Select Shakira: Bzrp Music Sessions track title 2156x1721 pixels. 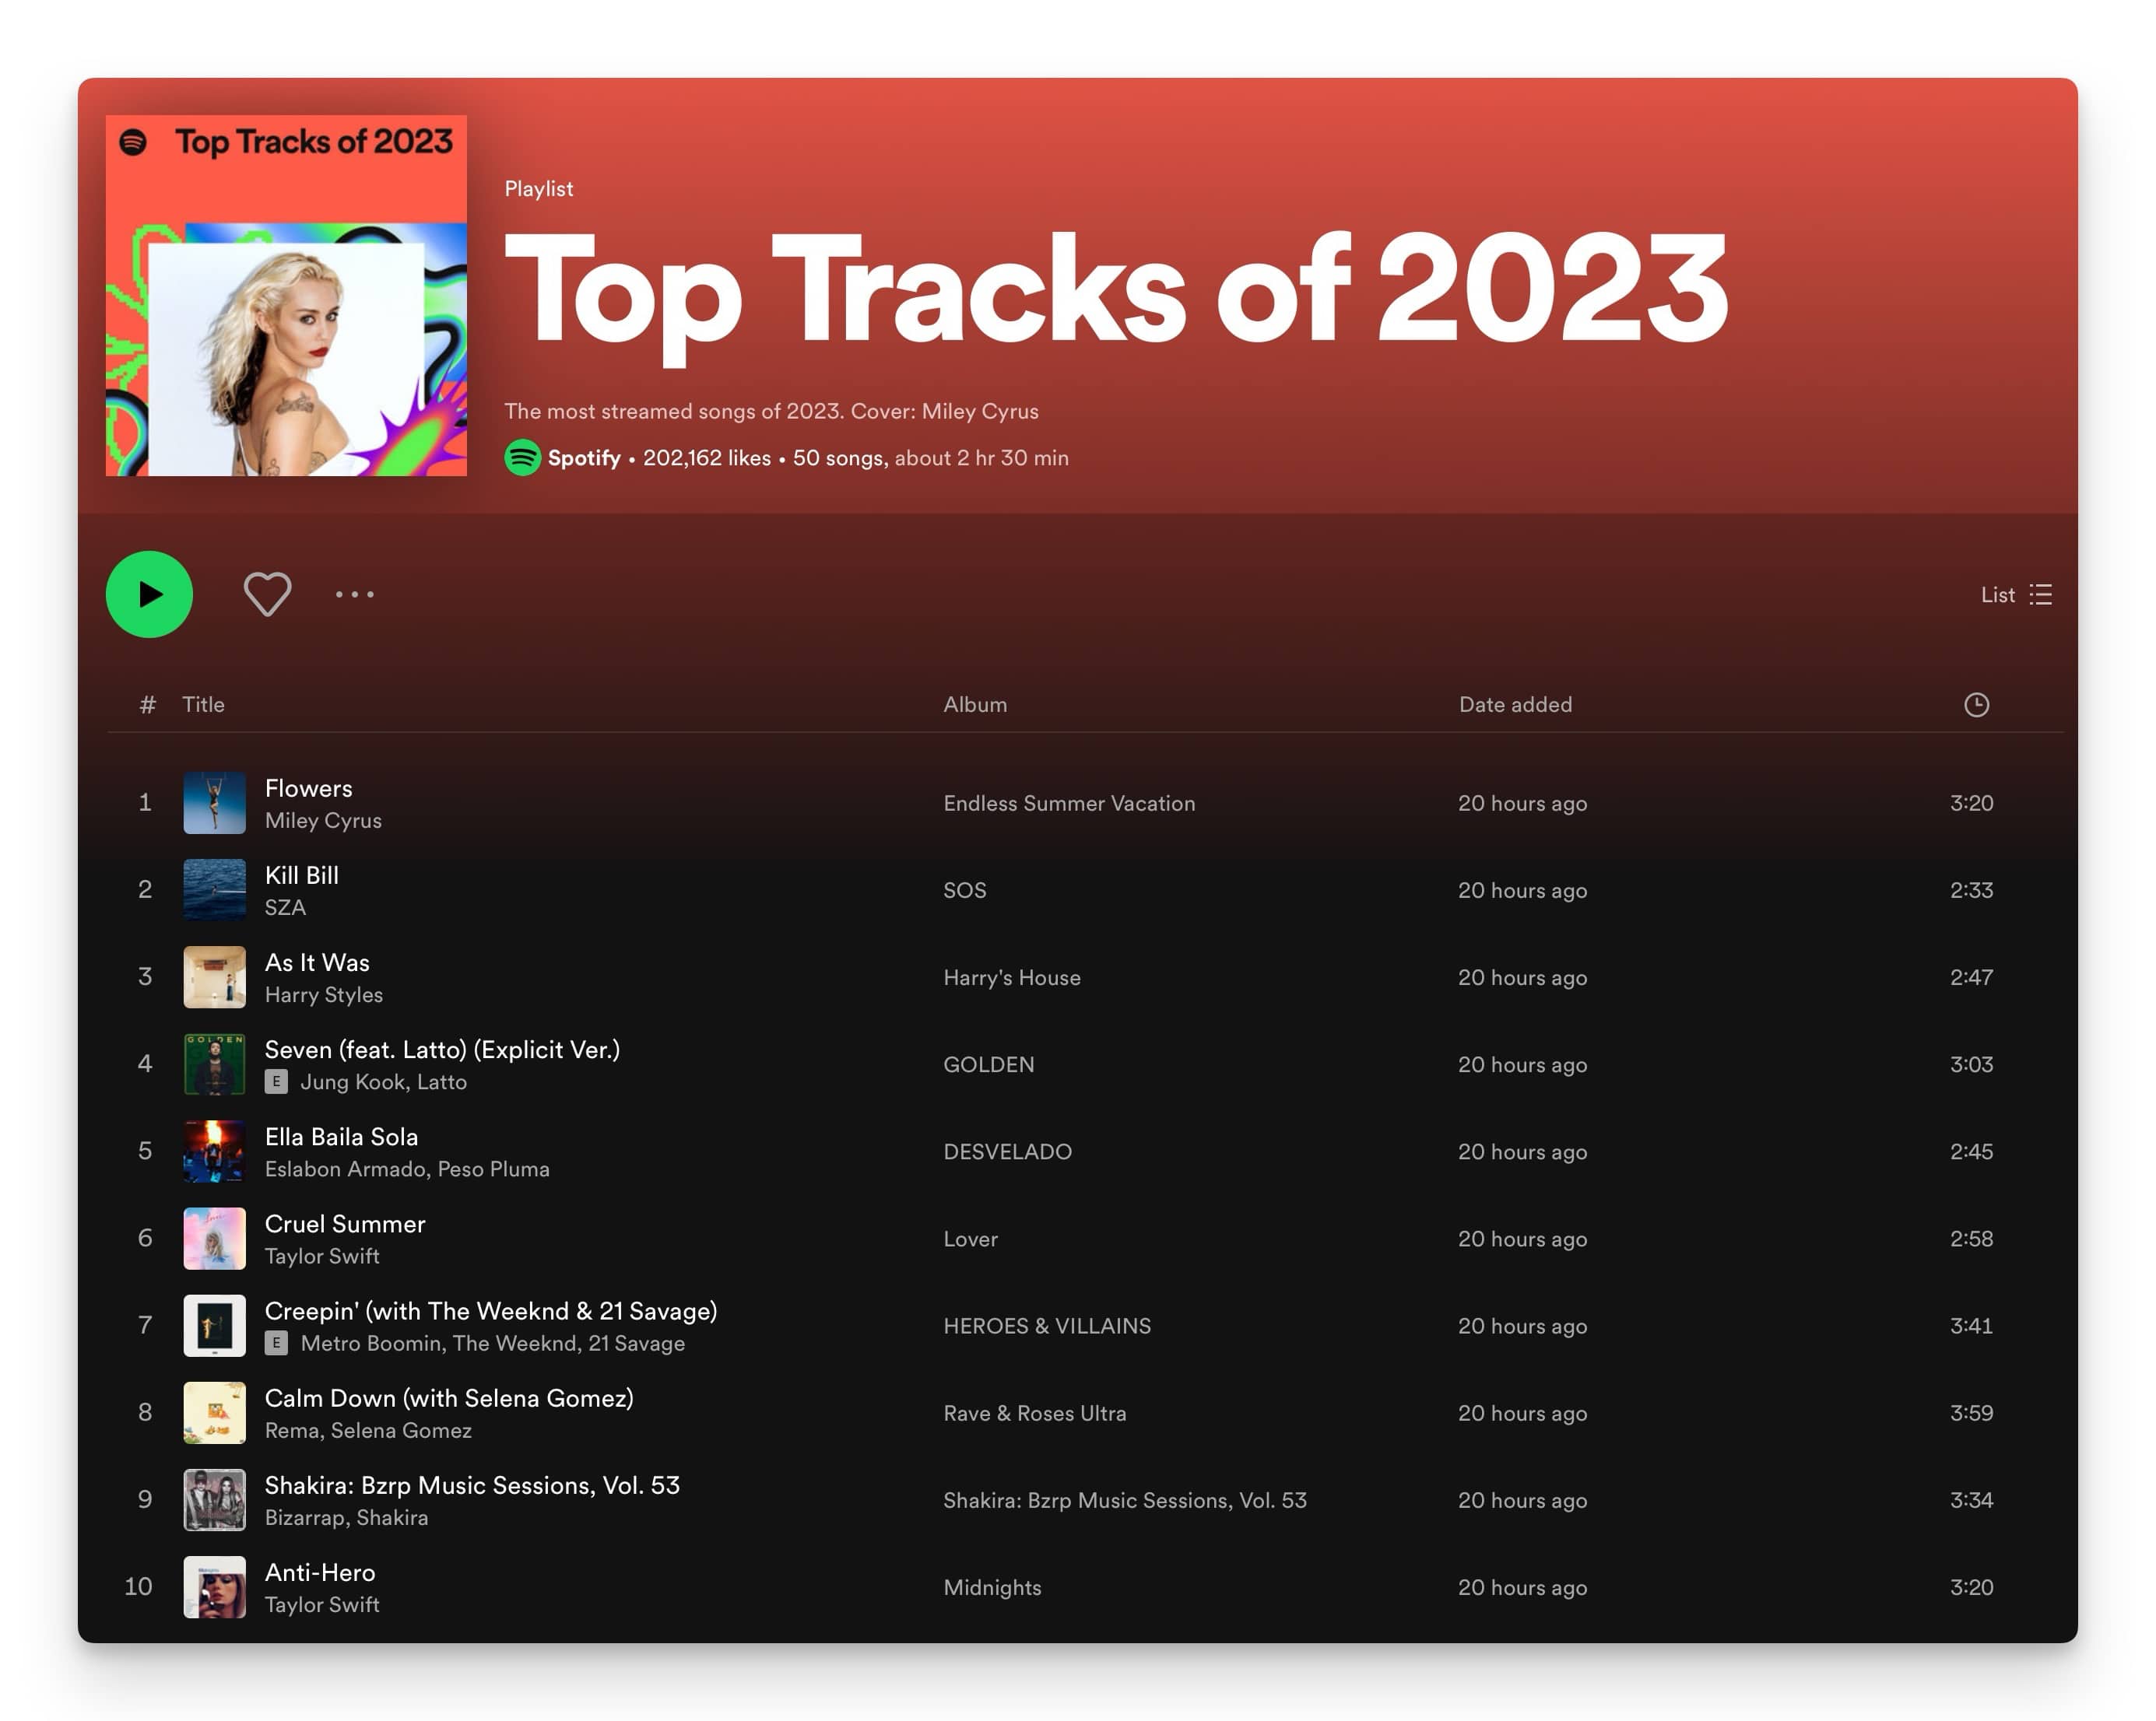click(472, 1485)
